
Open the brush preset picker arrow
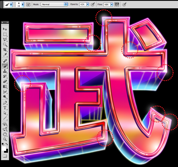[23, 4]
